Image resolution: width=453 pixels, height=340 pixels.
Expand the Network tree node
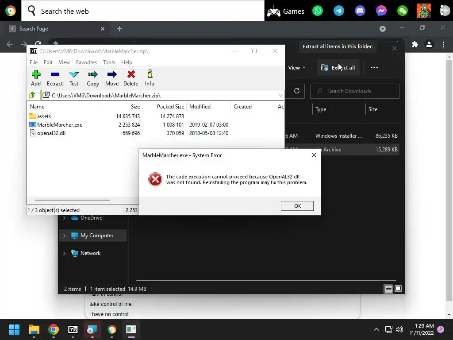[65, 253]
